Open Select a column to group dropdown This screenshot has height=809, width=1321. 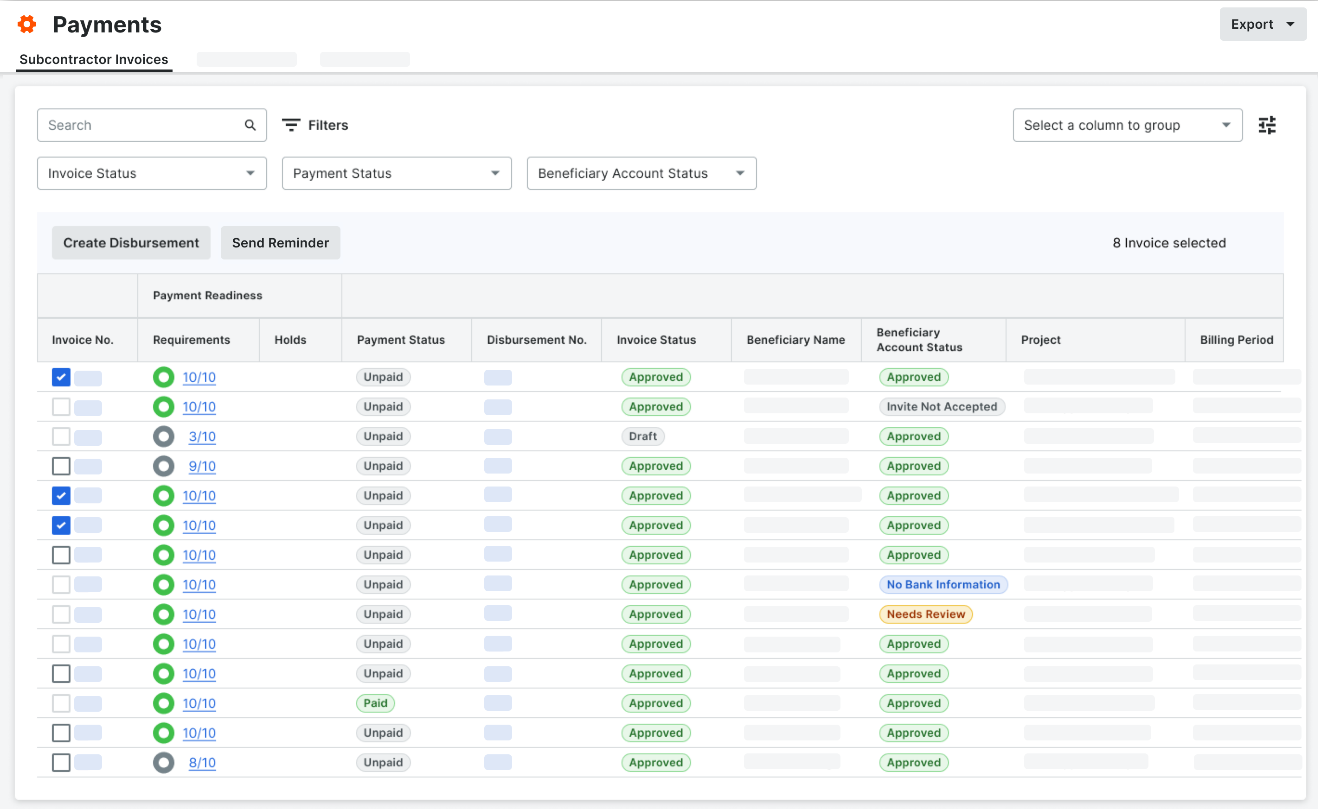(x=1129, y=125)
